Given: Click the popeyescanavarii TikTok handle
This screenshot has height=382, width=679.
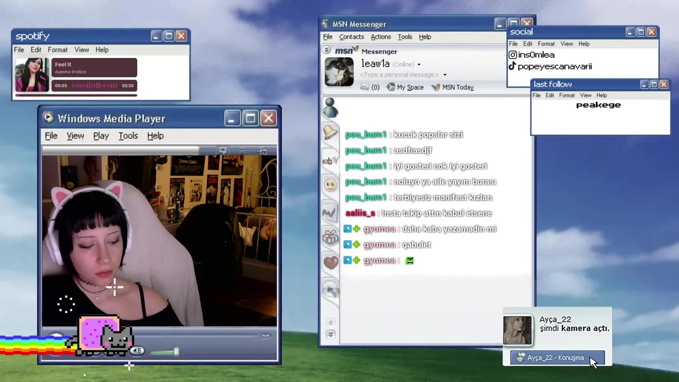Looking at the screenshot, I should click(x=555, y=66).
